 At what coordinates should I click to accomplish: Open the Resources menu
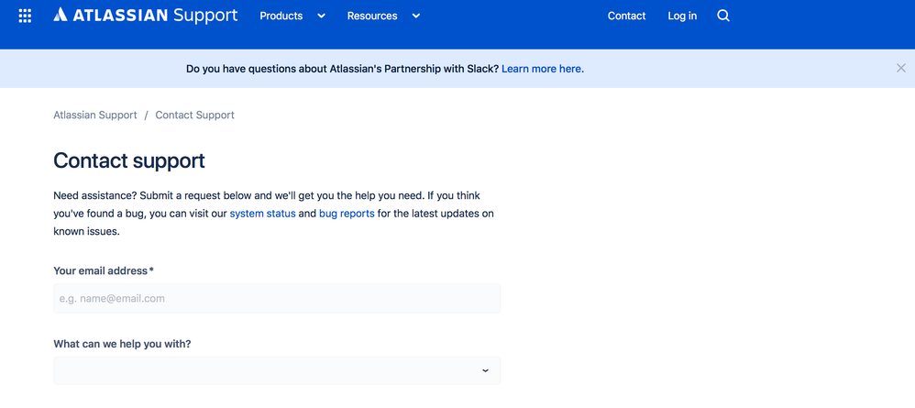pyautogui.click(x=372, y=16)
